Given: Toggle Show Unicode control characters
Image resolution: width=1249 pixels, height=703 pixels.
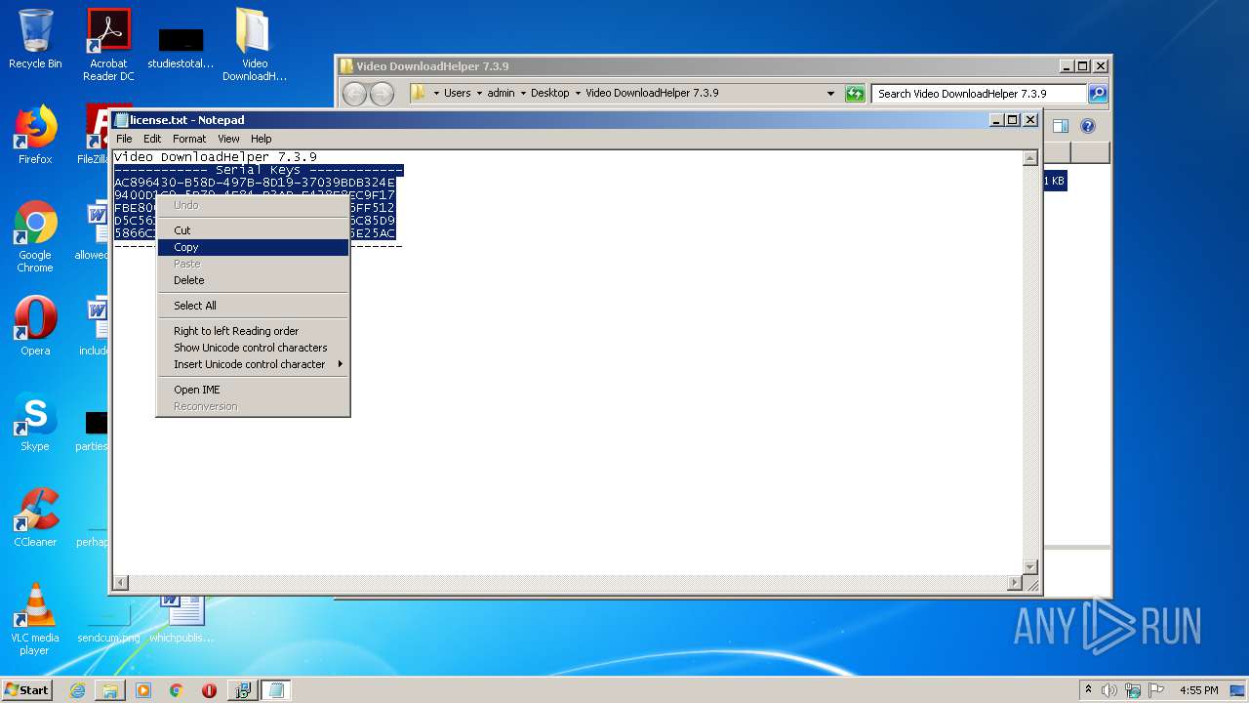Looking at the screenshot, I should tap(253, 348).
